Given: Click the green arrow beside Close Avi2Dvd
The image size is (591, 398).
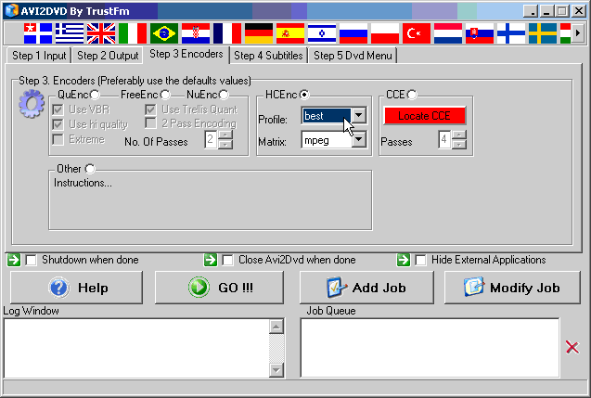Looking at the screenshot, I should click(211, 260).
